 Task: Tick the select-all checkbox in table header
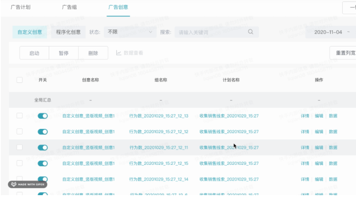click(x=20, y=80)
